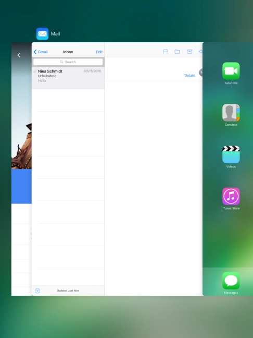
Task: Tap the reply arrow icon
Action: pos(200,52)
